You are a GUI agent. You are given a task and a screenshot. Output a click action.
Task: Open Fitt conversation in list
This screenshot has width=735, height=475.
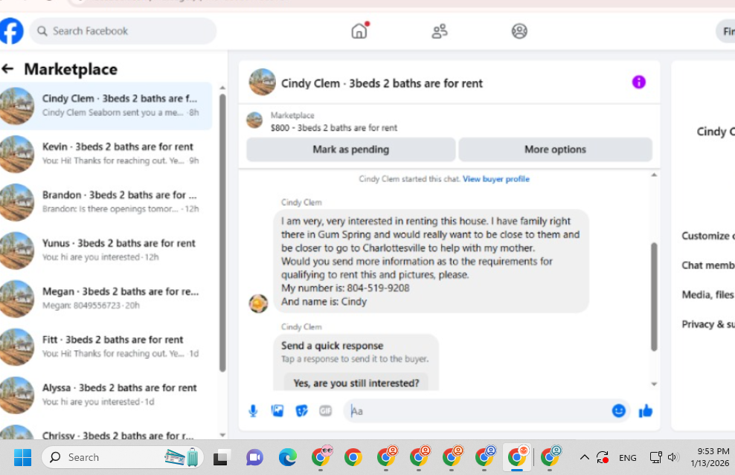point(106,346)
